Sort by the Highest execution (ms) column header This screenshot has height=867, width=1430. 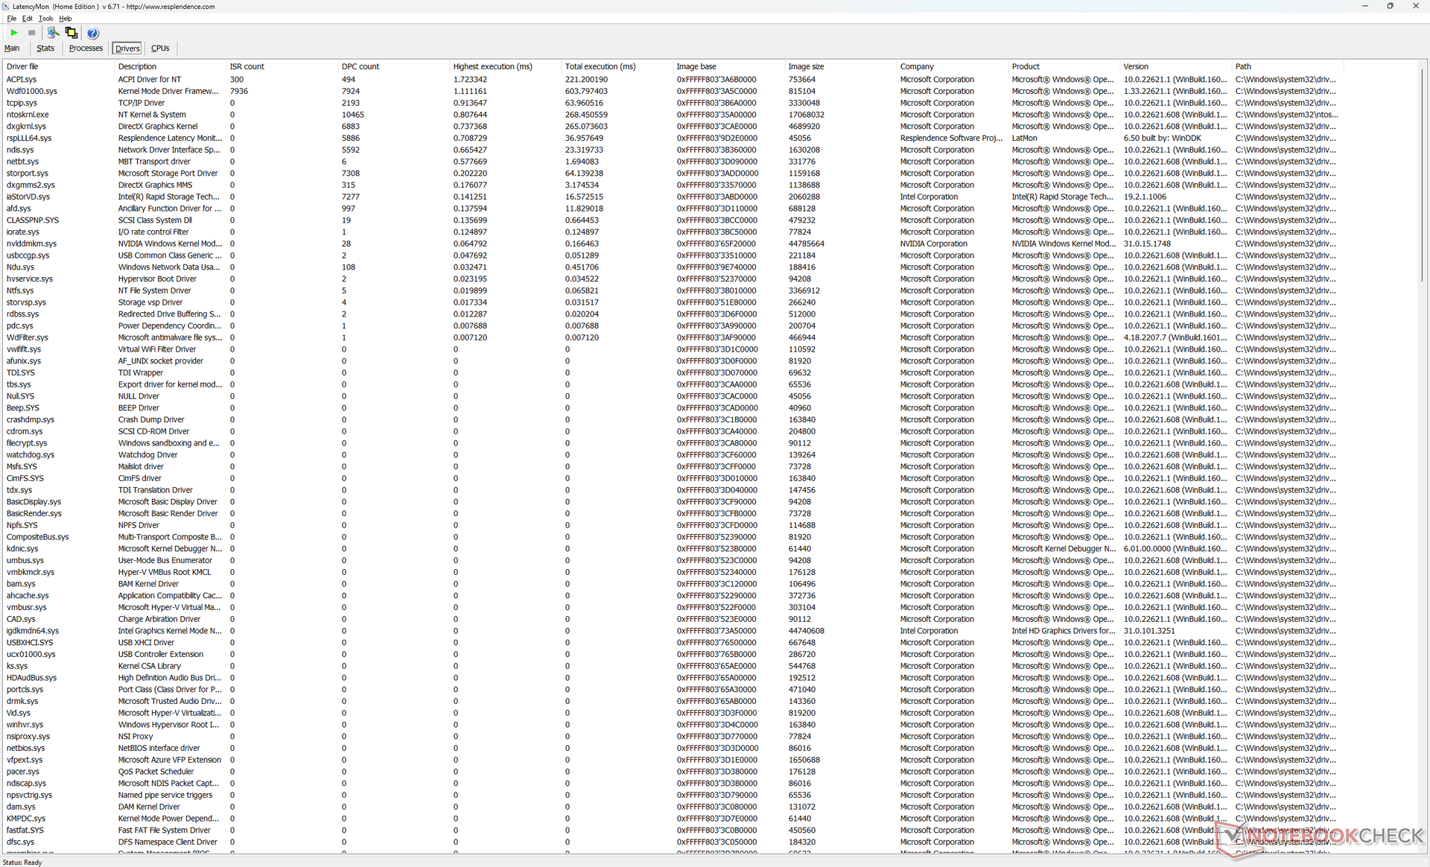click(492, 66)
